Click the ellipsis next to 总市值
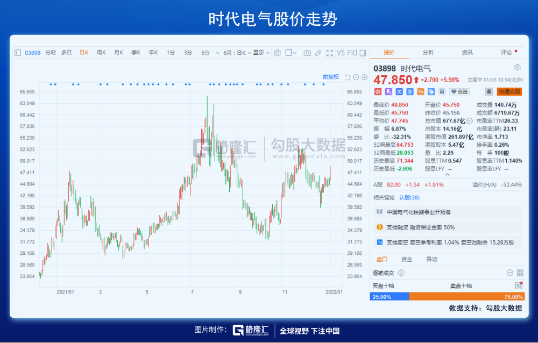This screenshot has width=538, height=343. coord(469,121)
